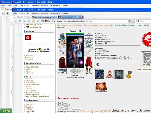Open STALKERS.RU link
Image resolution: width=151 pixels, height=113 pixels.
[32, 67]
